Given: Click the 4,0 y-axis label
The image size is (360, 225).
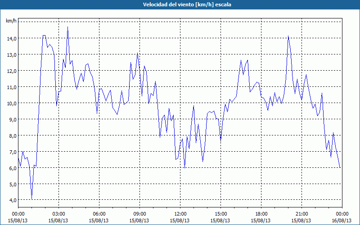Looking at the screenshot, I should coord(13,200).
